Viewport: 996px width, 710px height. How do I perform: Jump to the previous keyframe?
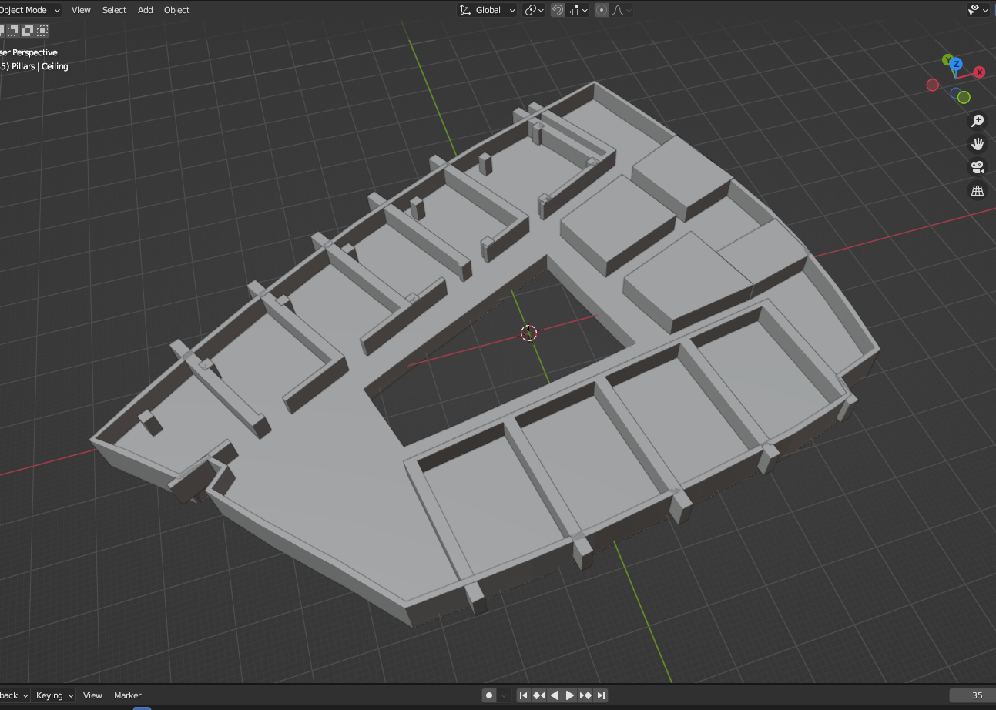539,695
